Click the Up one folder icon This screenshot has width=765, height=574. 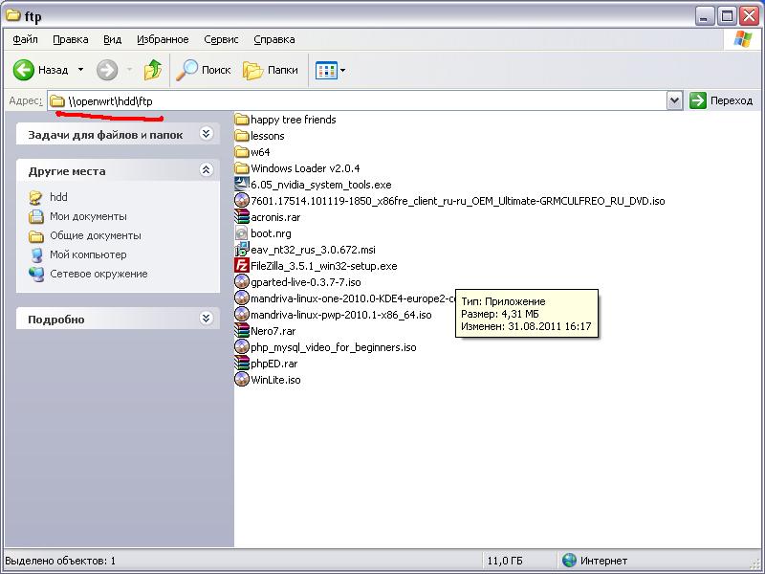(x=152, y=70)
